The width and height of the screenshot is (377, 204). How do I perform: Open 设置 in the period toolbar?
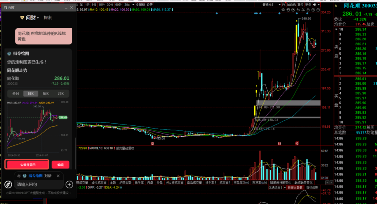[149, 5]
